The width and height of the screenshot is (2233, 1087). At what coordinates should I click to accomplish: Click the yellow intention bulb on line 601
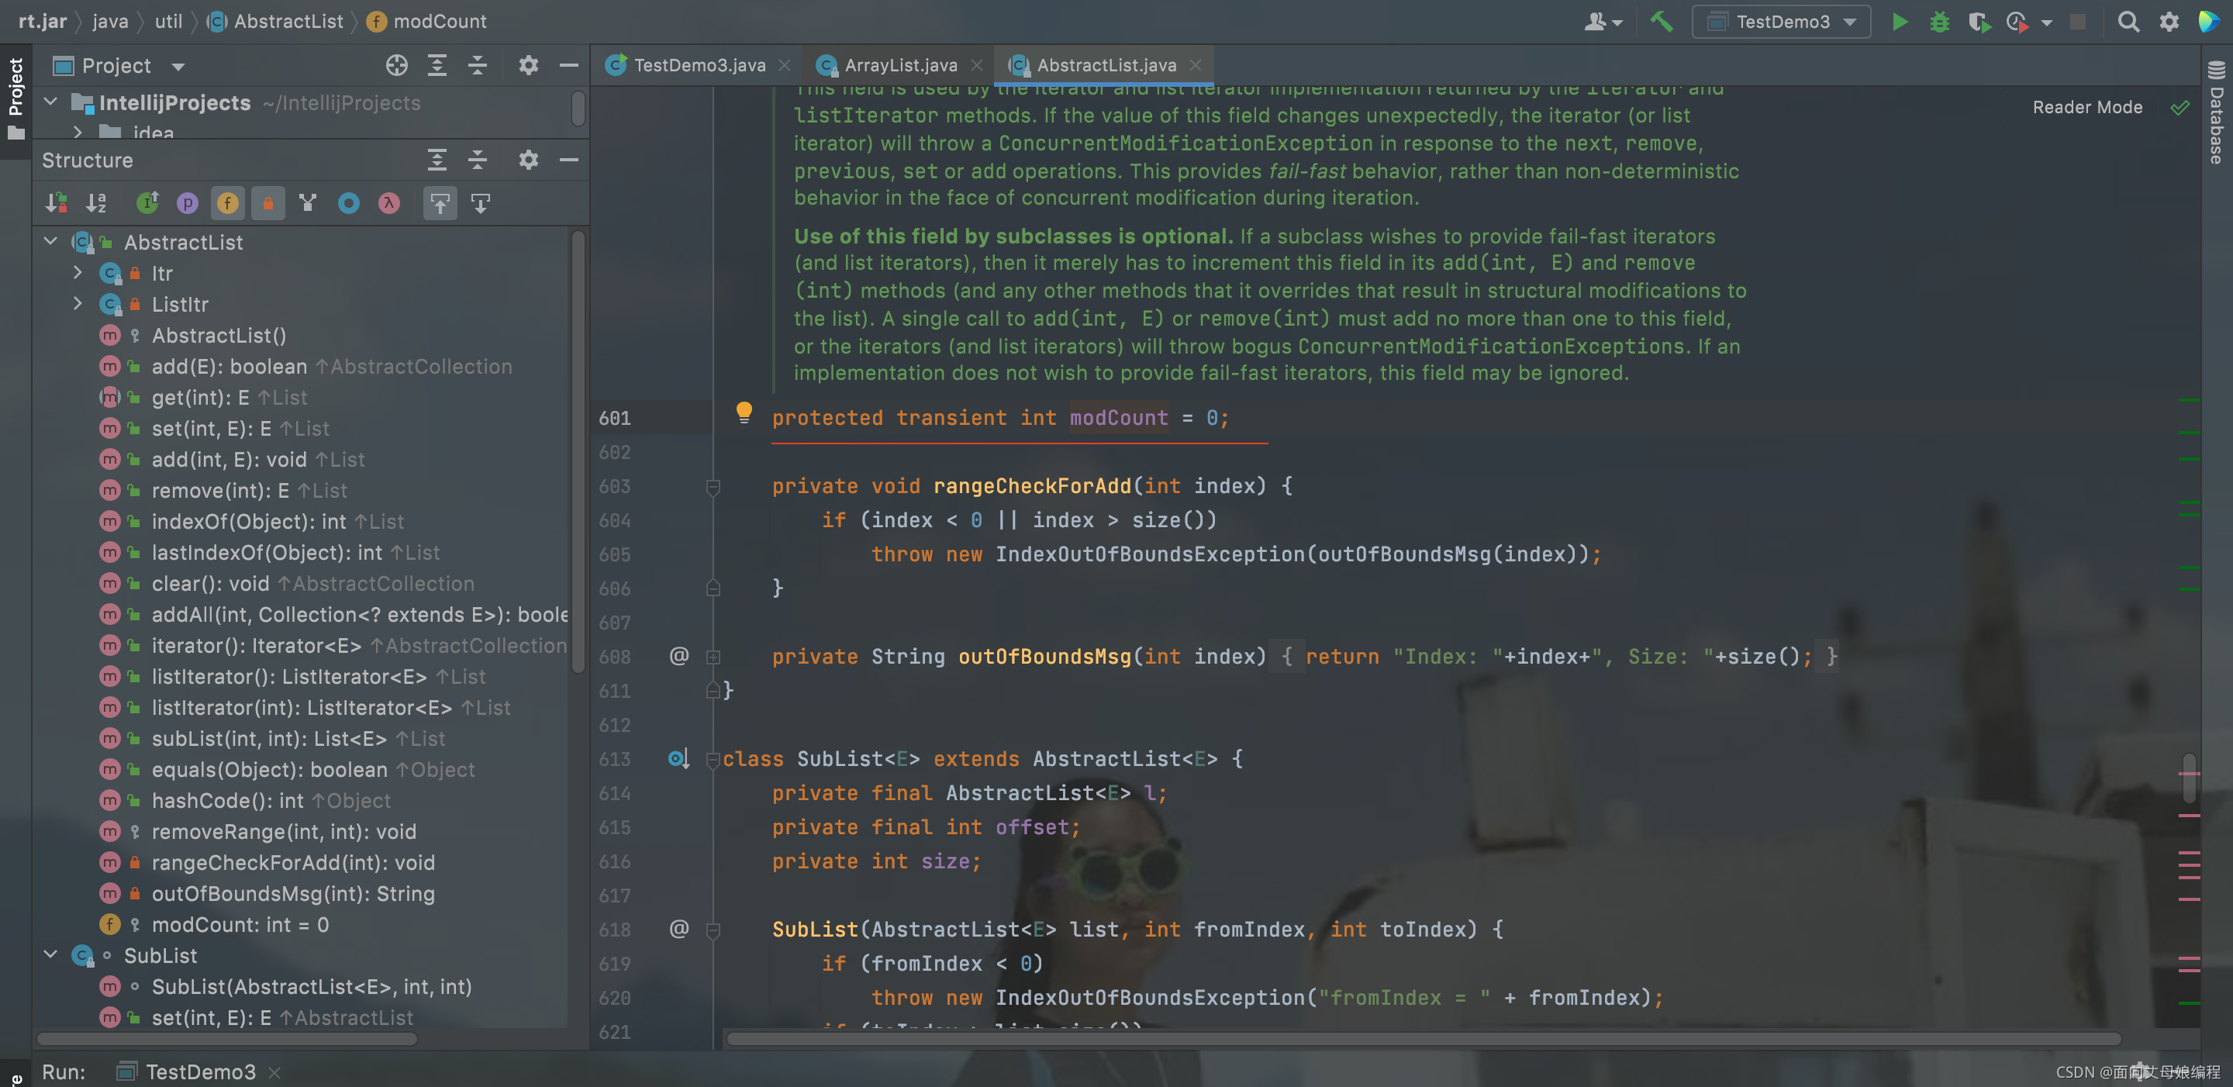(x=744, y=411)
